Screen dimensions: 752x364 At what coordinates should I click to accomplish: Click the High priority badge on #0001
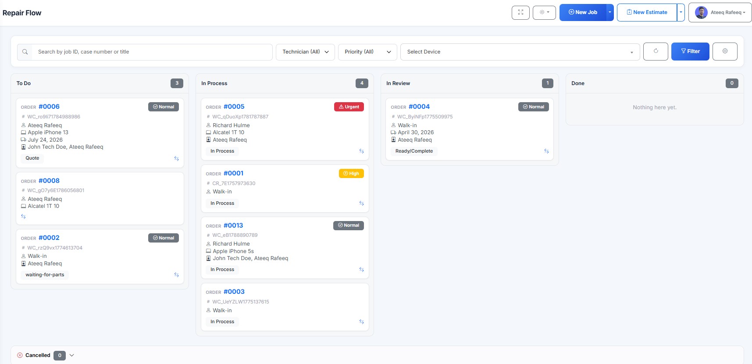(351, 174)
